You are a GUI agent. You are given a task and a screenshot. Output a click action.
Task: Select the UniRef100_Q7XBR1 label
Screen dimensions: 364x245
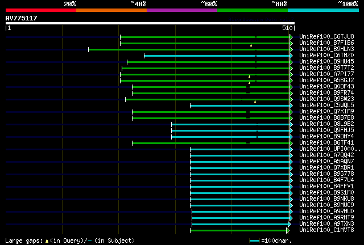click(x=326, y=168)
